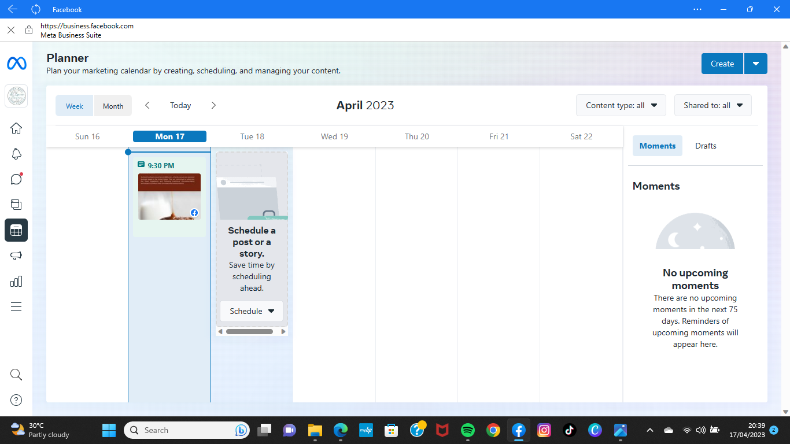790x444 pixels.
Task: Jump to Today in the planner
Action: click(180, 105)
